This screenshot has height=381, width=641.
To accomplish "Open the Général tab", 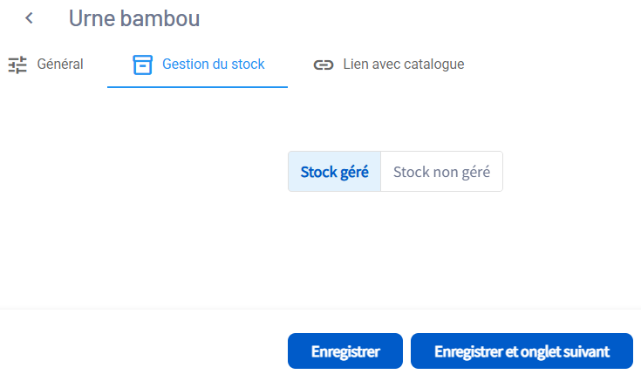I will tap(59, 65).
